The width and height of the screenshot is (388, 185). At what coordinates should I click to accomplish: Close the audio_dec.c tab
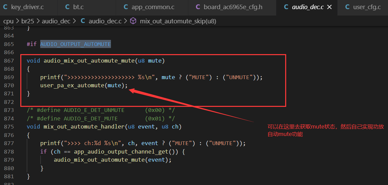pyautogui.click(x=329, y=7)
